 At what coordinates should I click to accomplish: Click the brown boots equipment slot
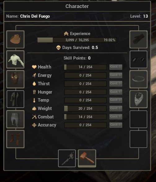[x=15, y=139]
